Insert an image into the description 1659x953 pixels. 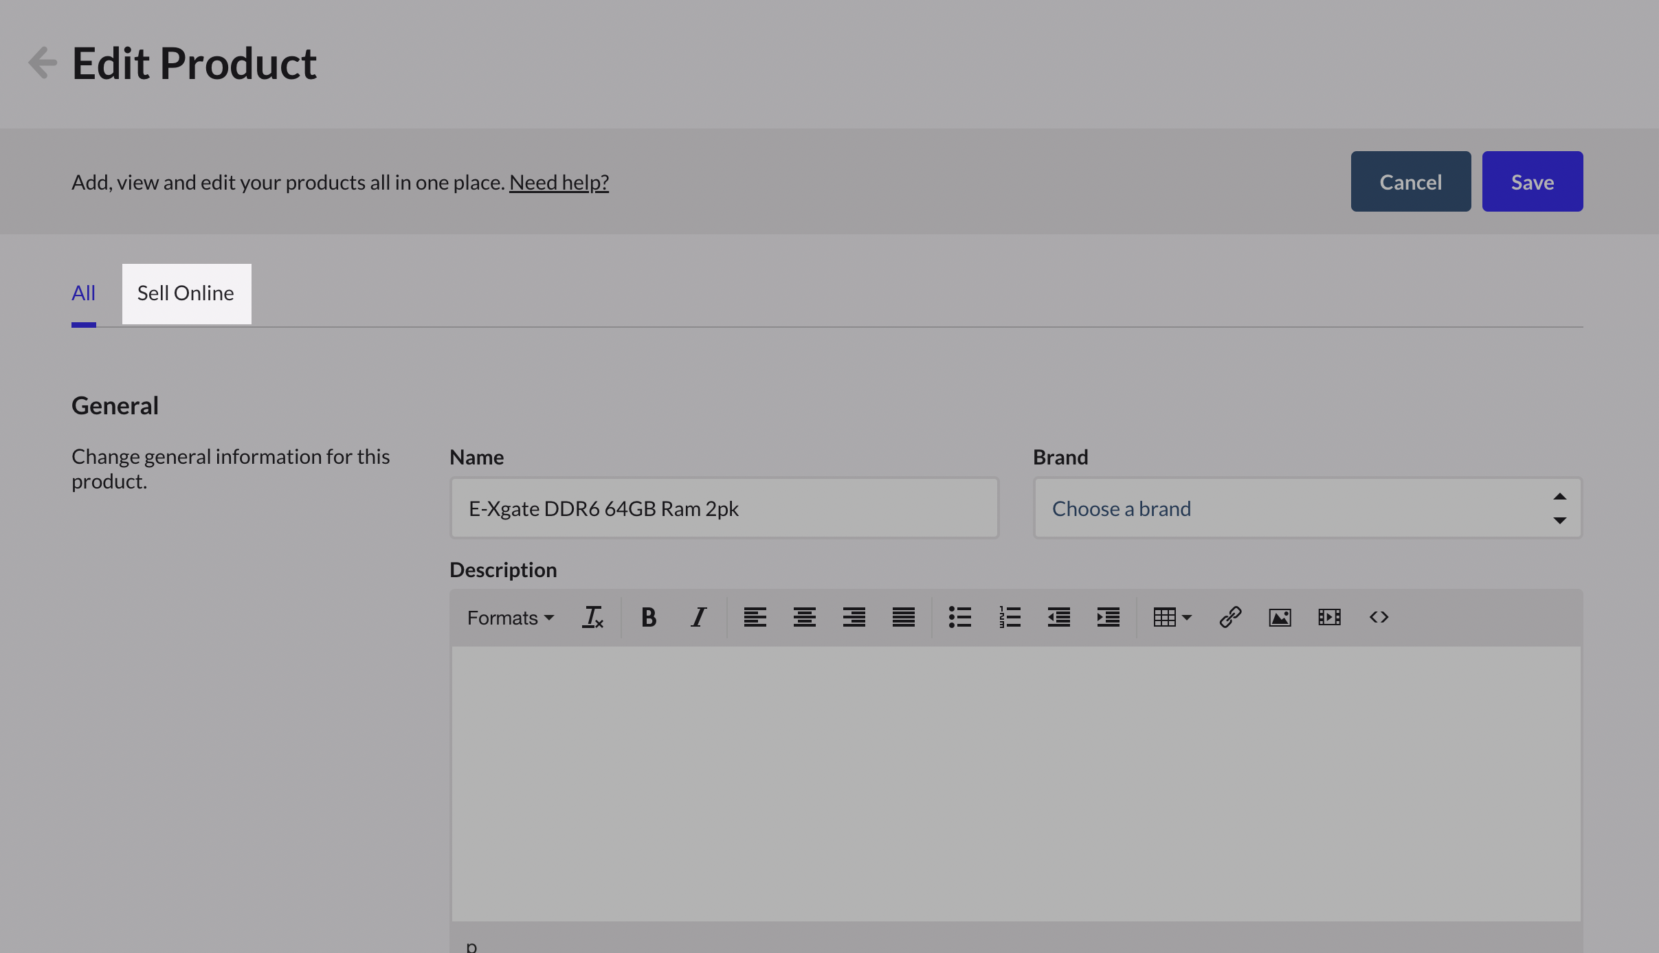point(1280,617)
